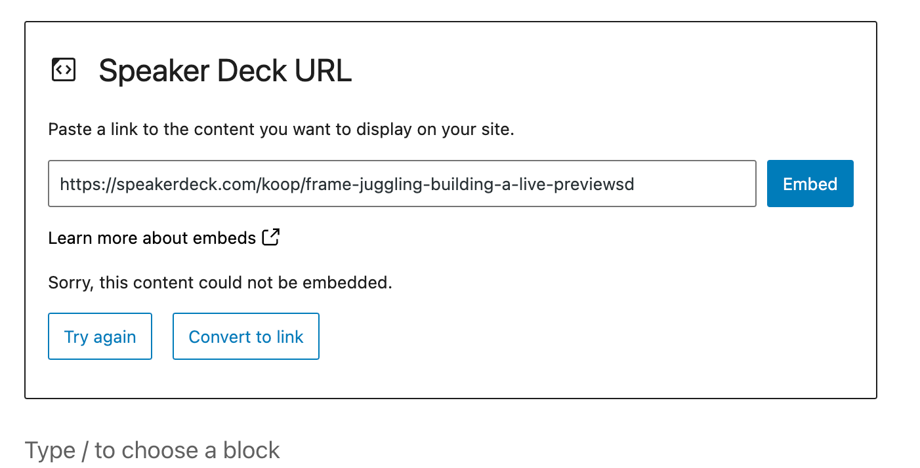Retry the failed Speaker Deck embed
This screenshot has width=920, height=468.
click(100, 336)
